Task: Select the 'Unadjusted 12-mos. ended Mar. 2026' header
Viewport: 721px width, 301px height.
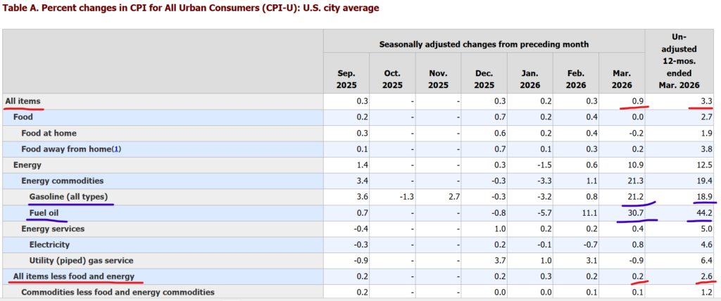Action: tap(679, 61)
